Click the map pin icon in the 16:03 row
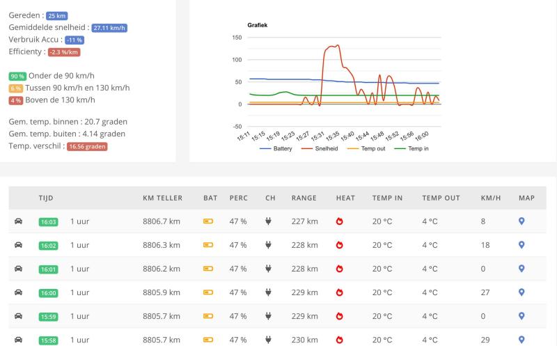Image resolution: width=557 pixels, height=346 pixels. [x=521, y=221]
